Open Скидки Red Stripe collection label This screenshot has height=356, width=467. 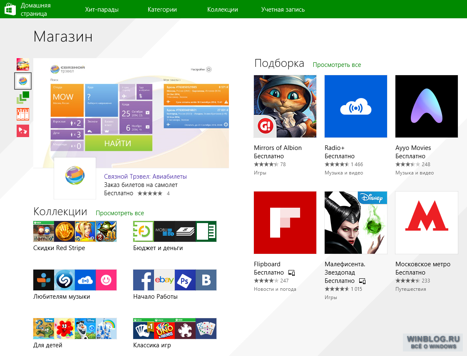59,248
